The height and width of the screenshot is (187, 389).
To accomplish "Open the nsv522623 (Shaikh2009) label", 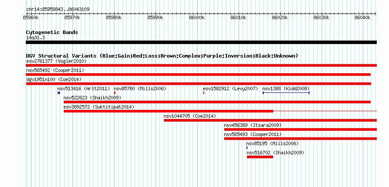I will pos(92,98).
